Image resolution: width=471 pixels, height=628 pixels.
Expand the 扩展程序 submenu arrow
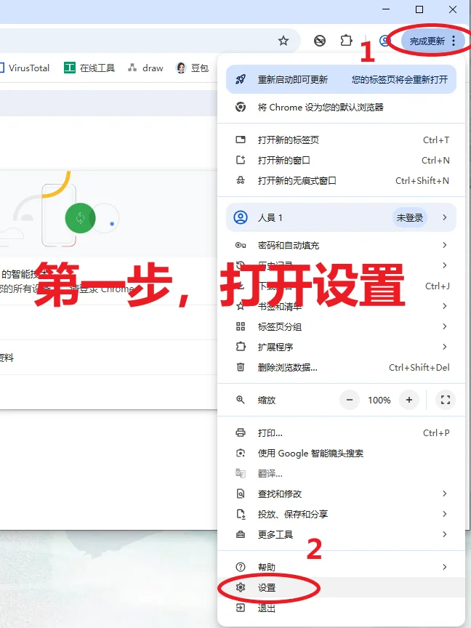pyautogui.click(x=445, y=347)
